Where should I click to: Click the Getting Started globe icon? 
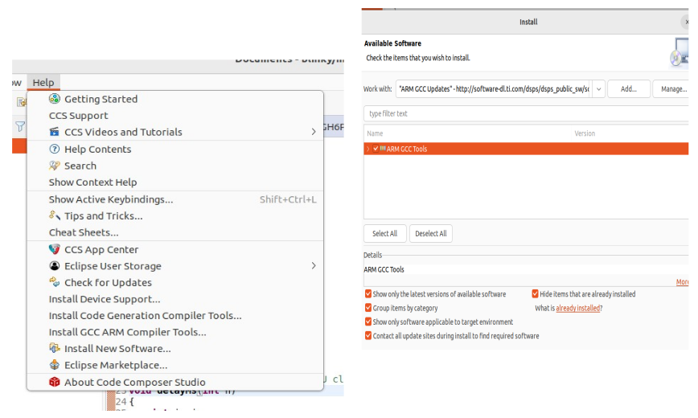(x=55, y=99)
